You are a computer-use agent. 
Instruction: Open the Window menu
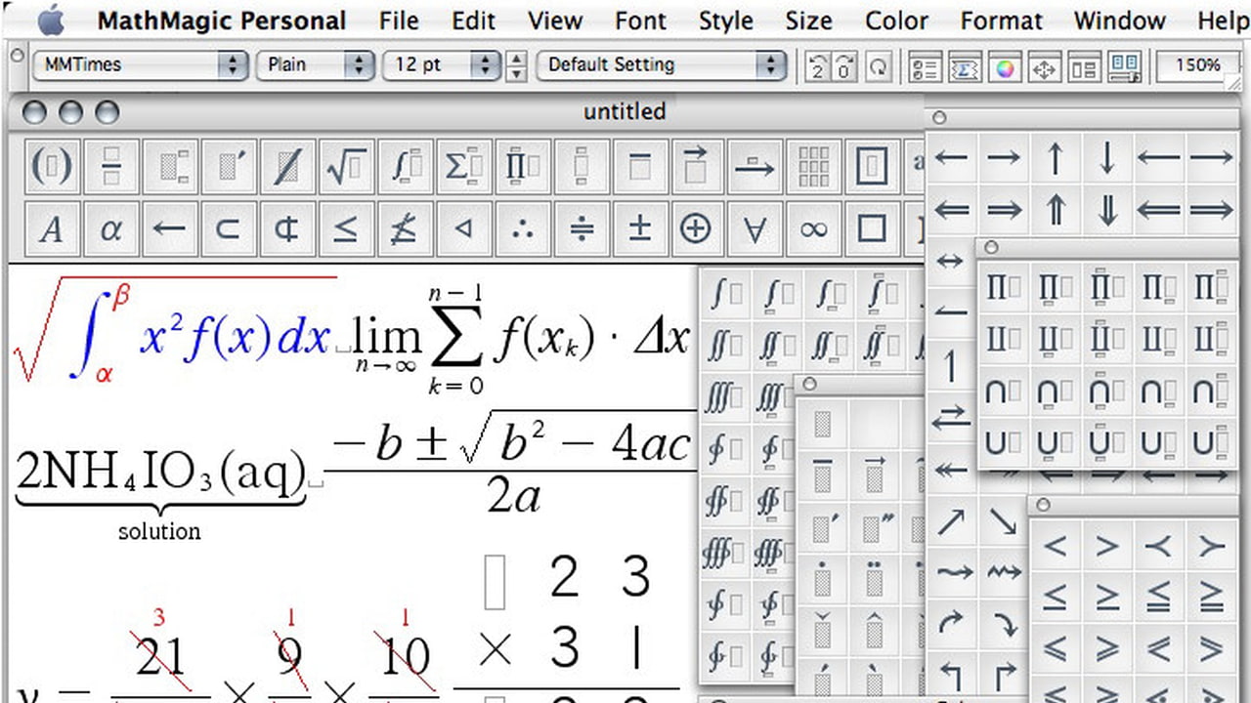click(x=1120, y=20)
